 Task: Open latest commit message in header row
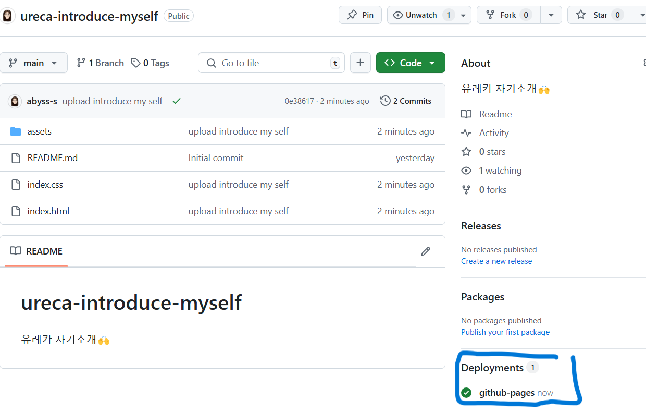click(112, 101)
